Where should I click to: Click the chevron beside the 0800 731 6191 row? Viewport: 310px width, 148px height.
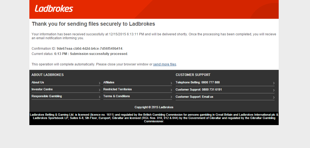coord(274,90)
